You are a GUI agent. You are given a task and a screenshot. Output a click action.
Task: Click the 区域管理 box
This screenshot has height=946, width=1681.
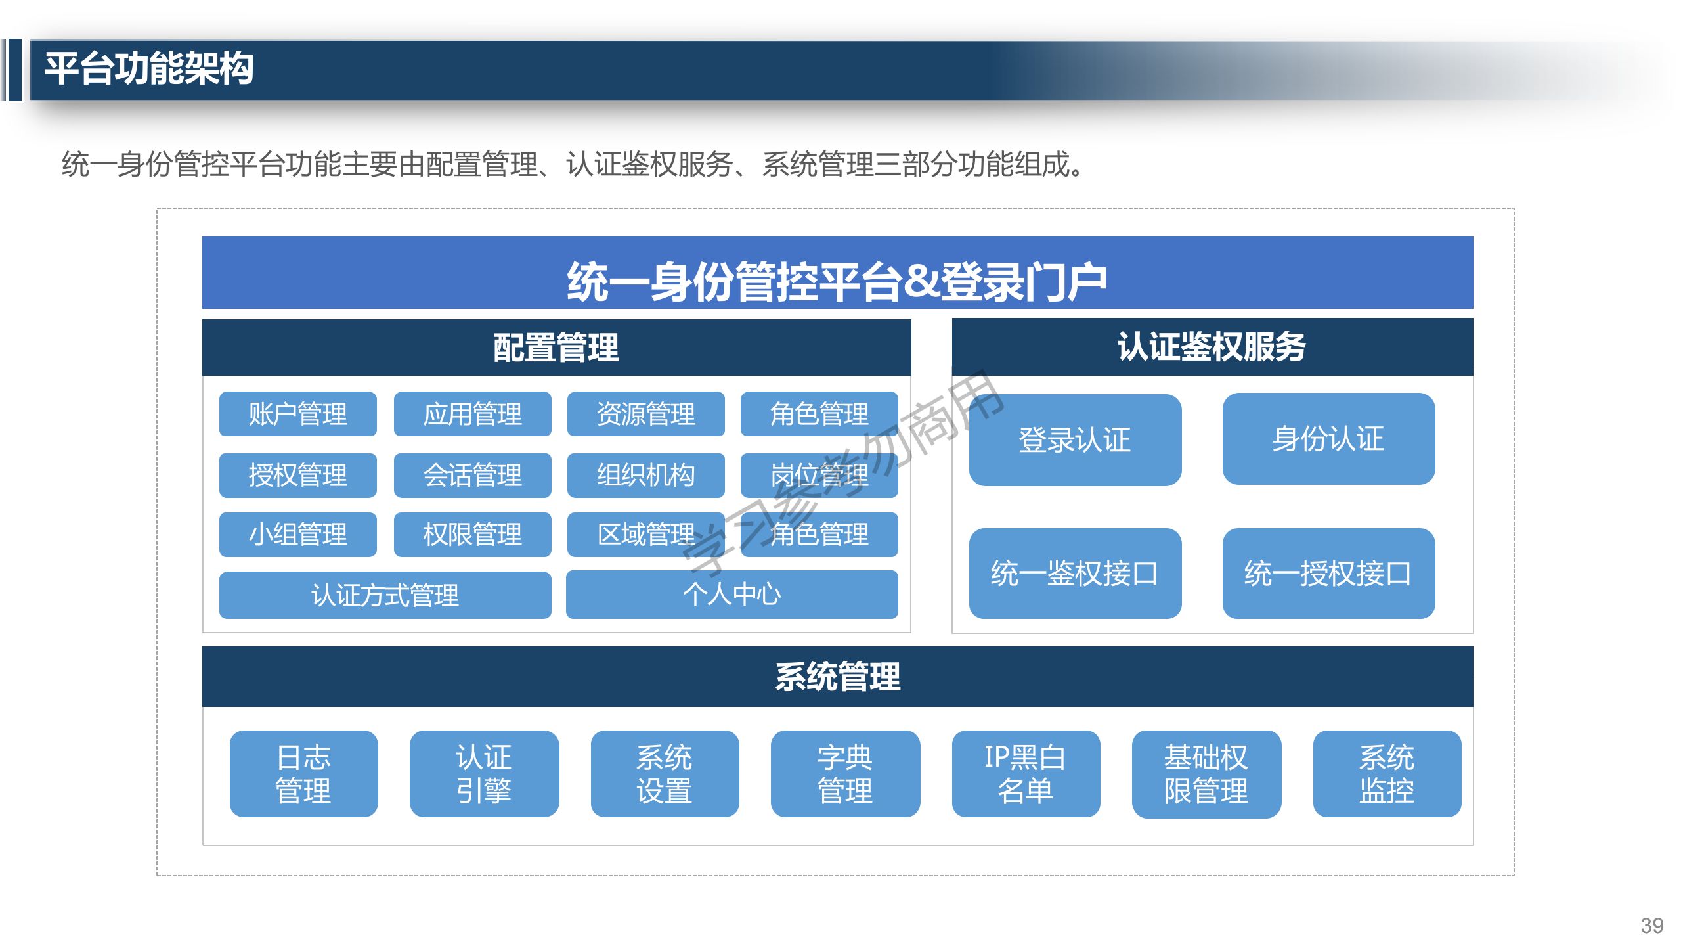point(645,534)
